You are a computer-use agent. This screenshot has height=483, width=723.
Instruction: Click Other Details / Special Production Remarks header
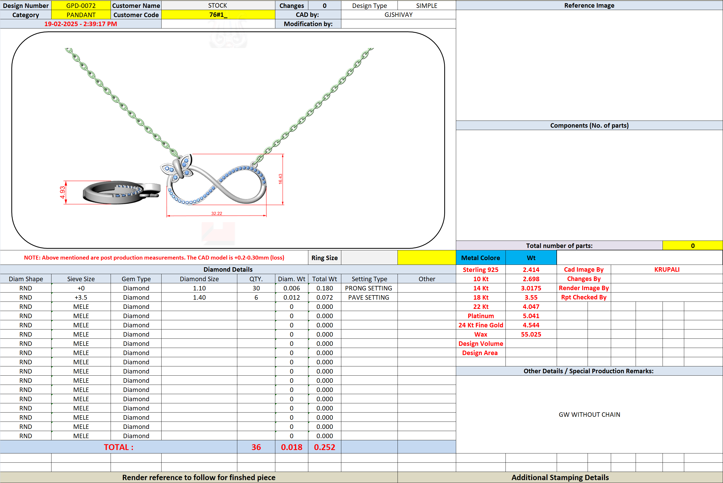(589, 371)
